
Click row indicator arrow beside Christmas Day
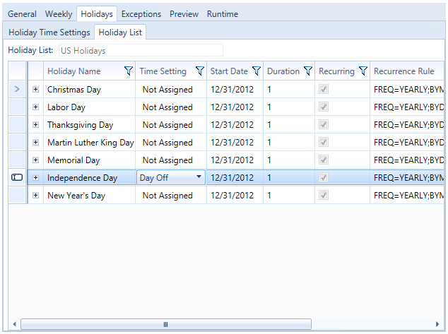tap(17, 90)
